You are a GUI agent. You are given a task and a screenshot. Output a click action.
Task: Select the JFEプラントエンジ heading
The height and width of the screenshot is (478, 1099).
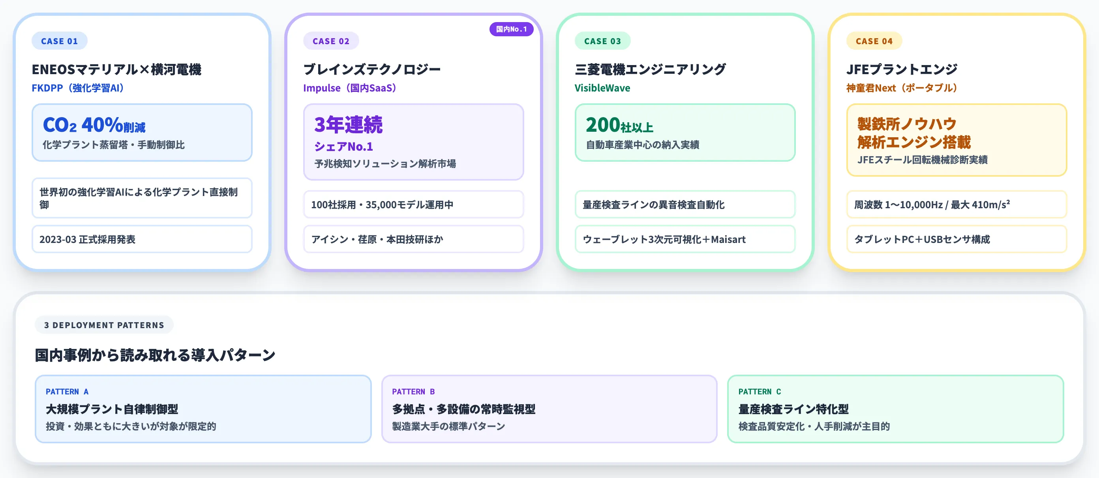(x=902, y=69)
